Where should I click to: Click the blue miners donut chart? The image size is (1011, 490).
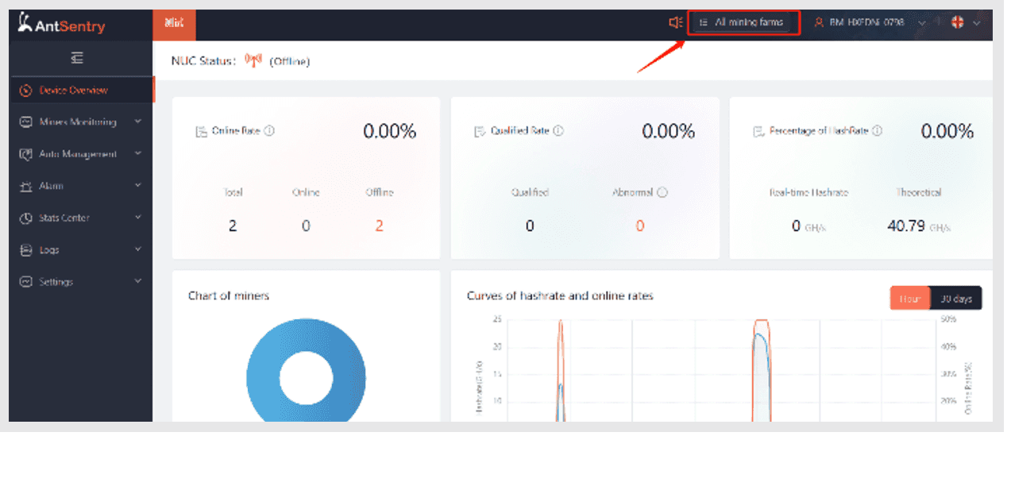coord(342,373)
